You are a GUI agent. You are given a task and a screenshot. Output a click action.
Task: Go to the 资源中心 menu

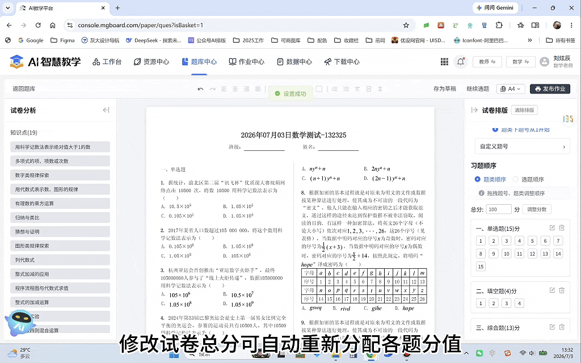point(151,61)
